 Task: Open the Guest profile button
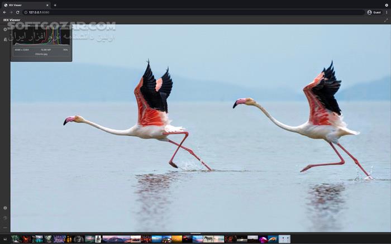(x=374, y=12)
